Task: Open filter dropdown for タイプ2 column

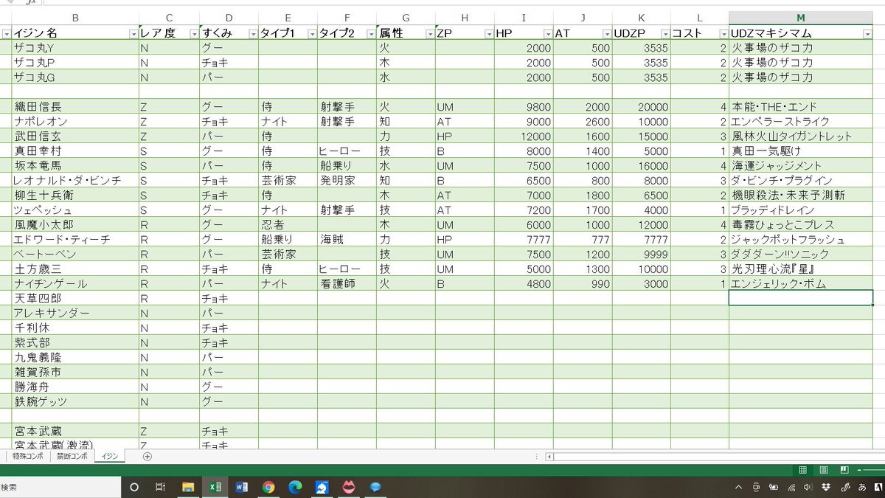Action: point(370,33)
